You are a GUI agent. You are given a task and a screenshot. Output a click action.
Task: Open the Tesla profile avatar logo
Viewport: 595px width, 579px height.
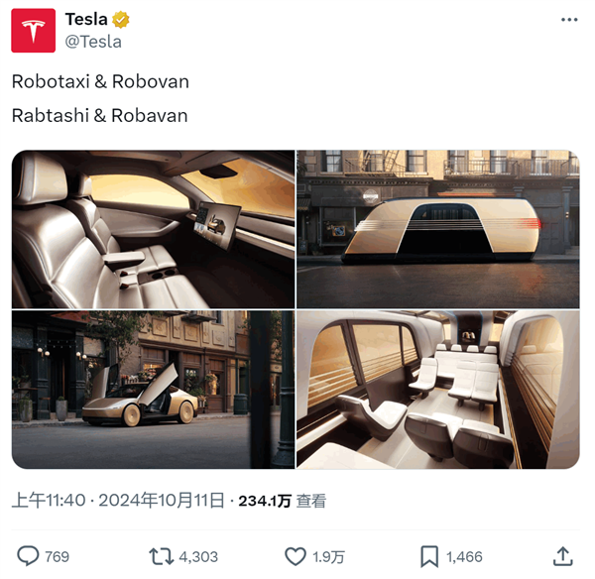point(34,31)
